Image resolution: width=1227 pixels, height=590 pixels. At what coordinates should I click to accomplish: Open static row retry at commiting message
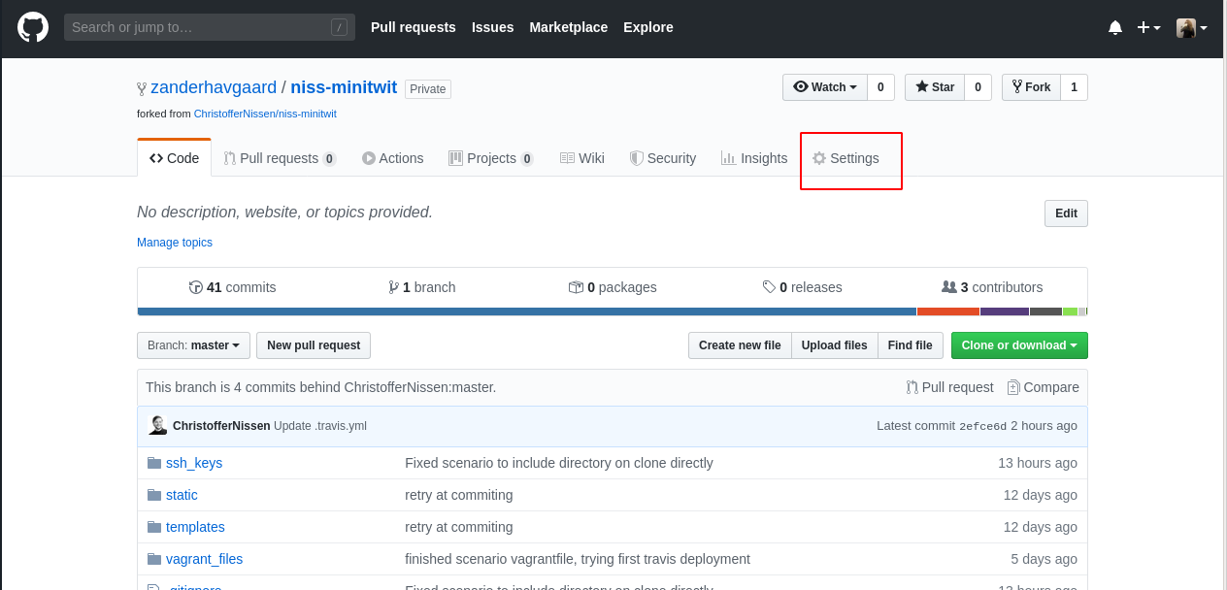(458, 495)
